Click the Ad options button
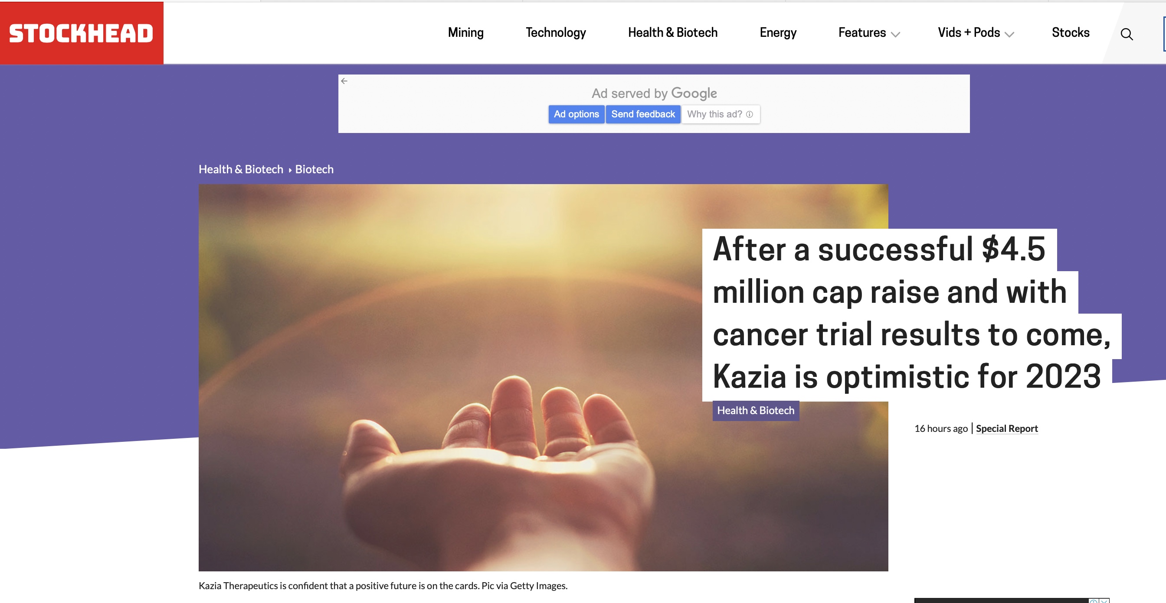The width and height of the screenshot is (1166, 603). (576, 114)
